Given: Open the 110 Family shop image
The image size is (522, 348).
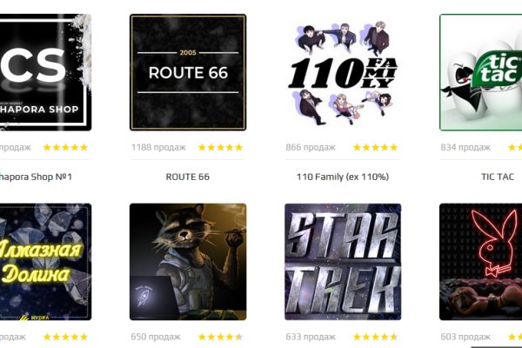Looking at the screenshot, I should [x=343, y=72].
